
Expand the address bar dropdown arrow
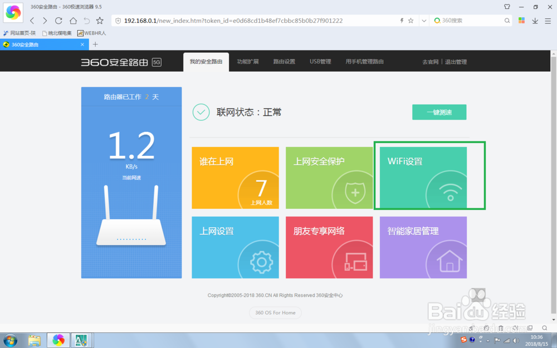tap(424, 21)
